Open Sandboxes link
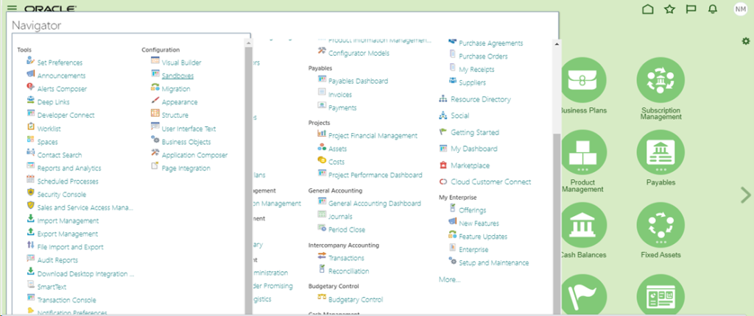This screenshot has width=754, height=316. click(178, 76)
